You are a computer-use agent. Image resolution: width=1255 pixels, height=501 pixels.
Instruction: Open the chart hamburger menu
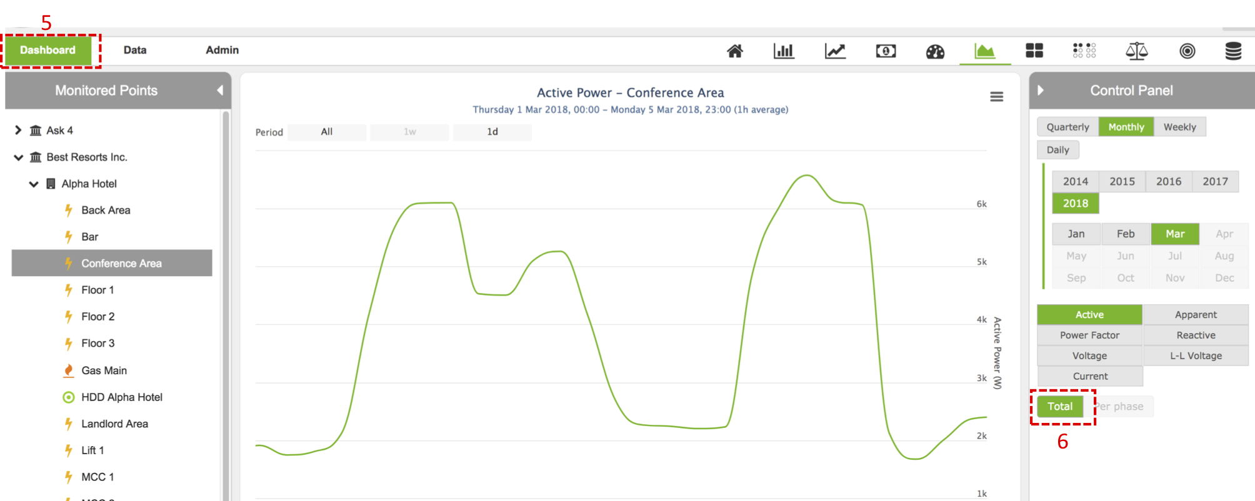[x=997, y=97]
